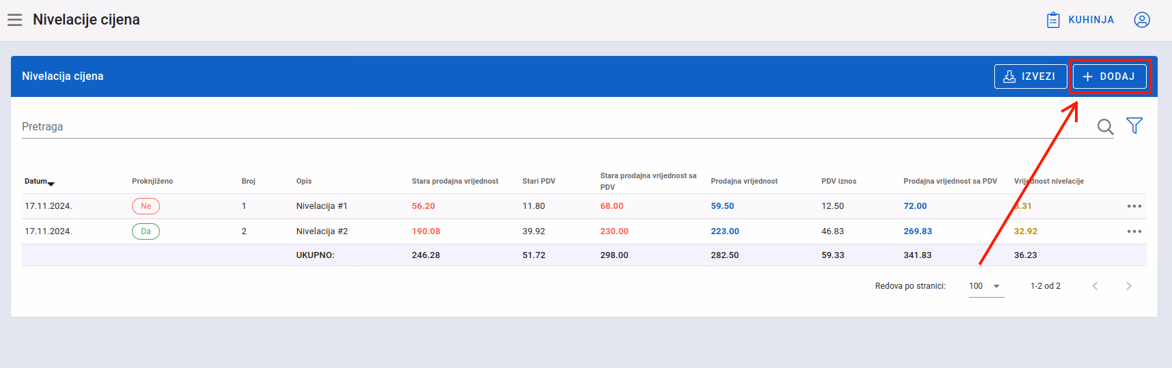Click the 32.92 nivelacija value
Viewport: 1172px width, 368px height.
1026,231
